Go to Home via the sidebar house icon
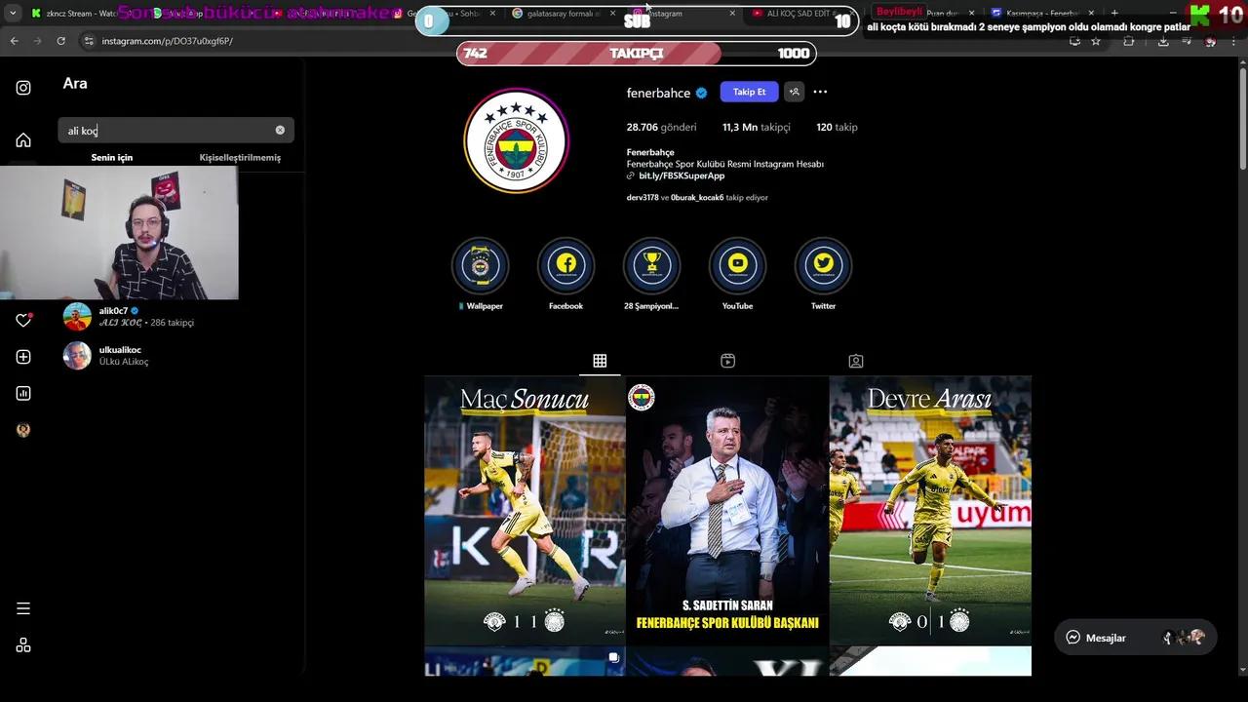The height and width of the screenshot is (702, 1248). click(23, 140)
